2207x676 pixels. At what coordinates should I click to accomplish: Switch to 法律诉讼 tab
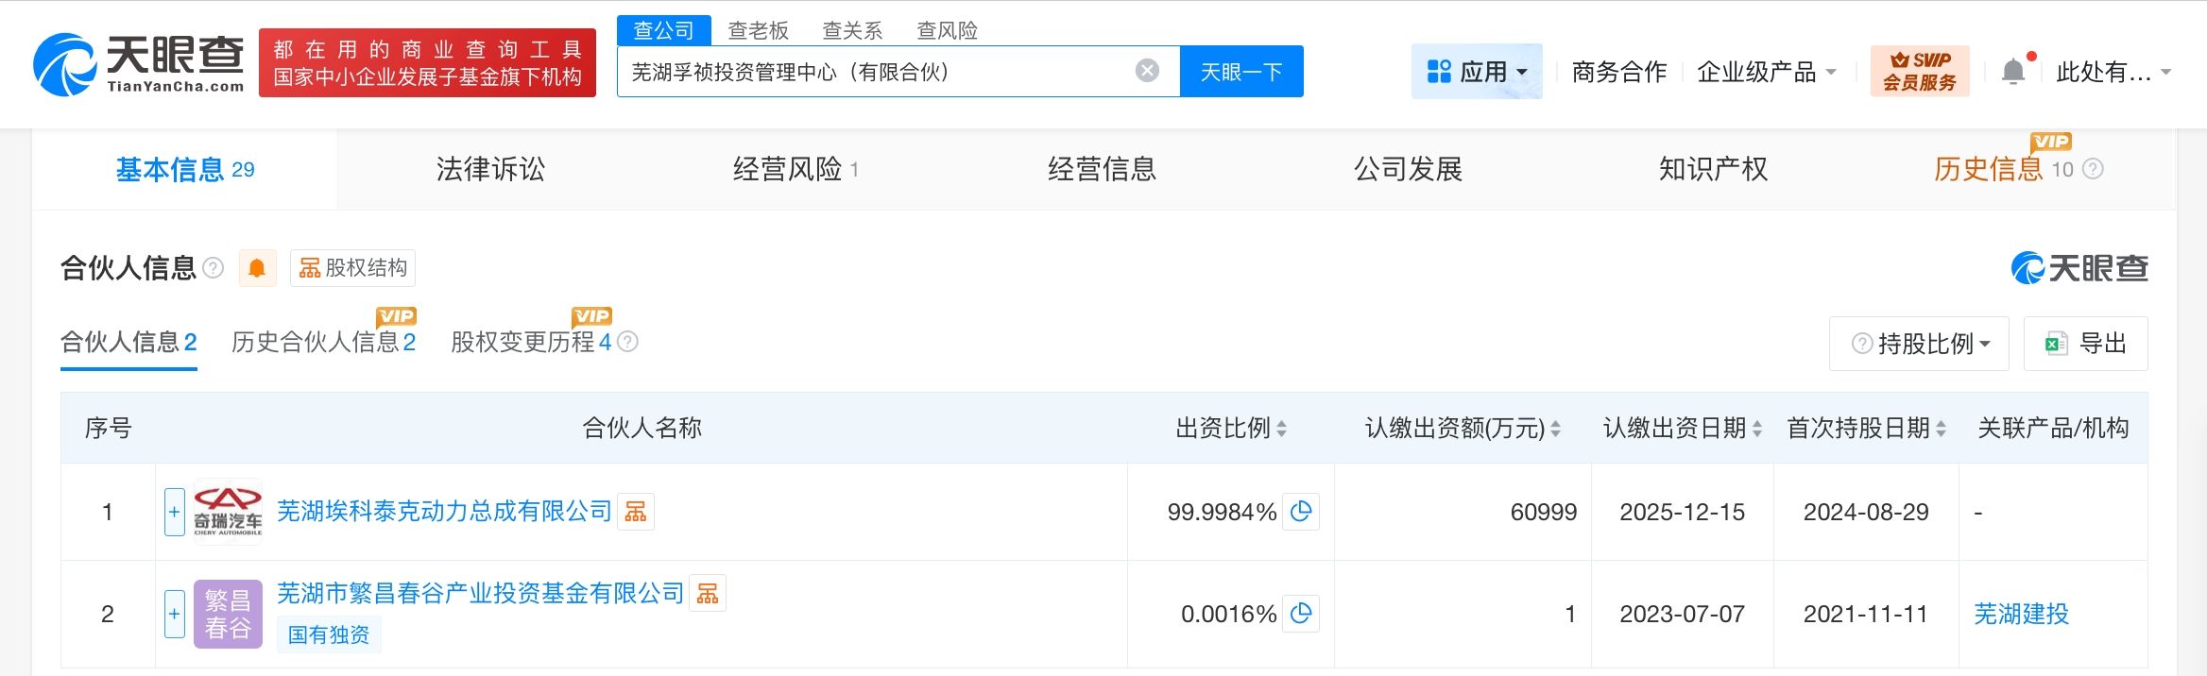[x=490, y=170]
